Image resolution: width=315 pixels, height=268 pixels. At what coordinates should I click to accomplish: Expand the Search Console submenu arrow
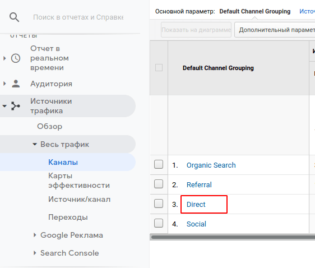pyautogui.click(x=35, y=253)
